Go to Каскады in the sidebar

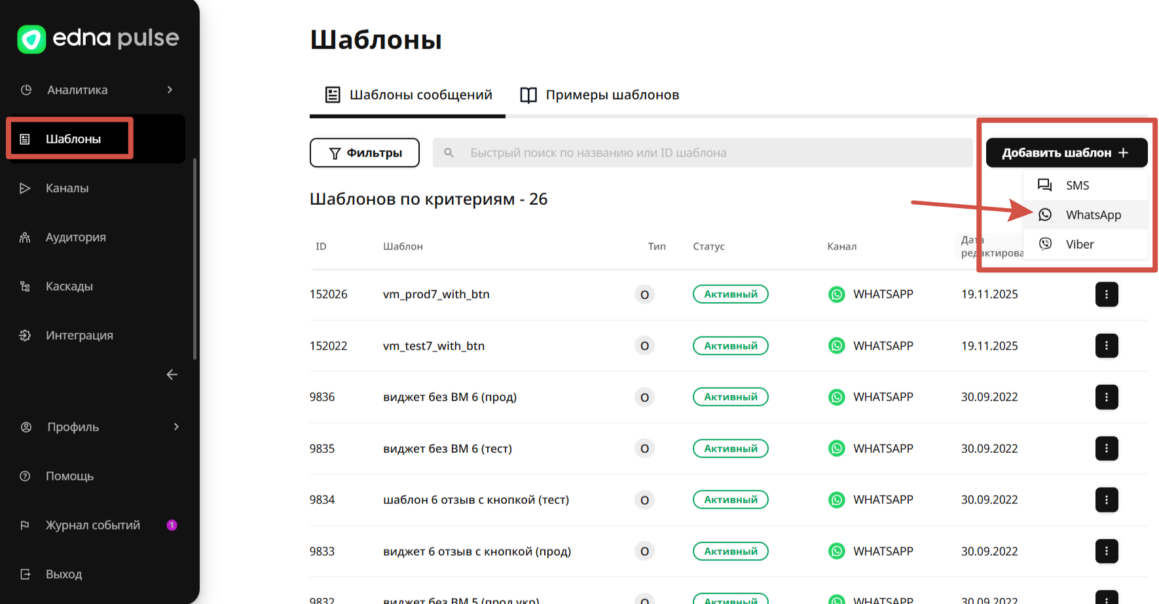69,287
